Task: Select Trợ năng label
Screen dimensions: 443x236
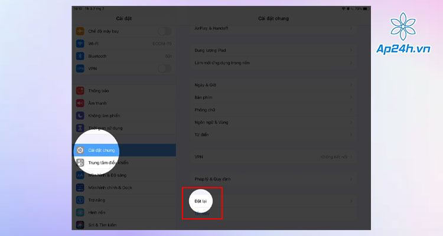Action: point(97,200)
